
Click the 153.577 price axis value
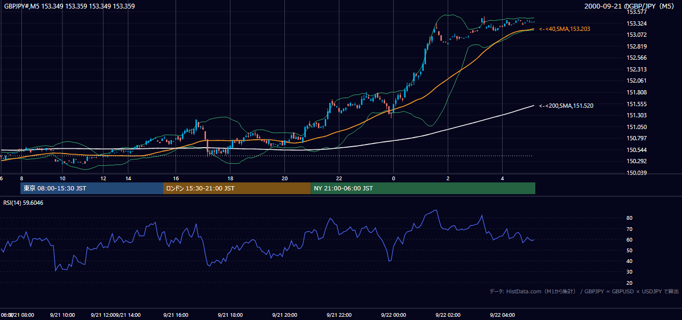637,12
